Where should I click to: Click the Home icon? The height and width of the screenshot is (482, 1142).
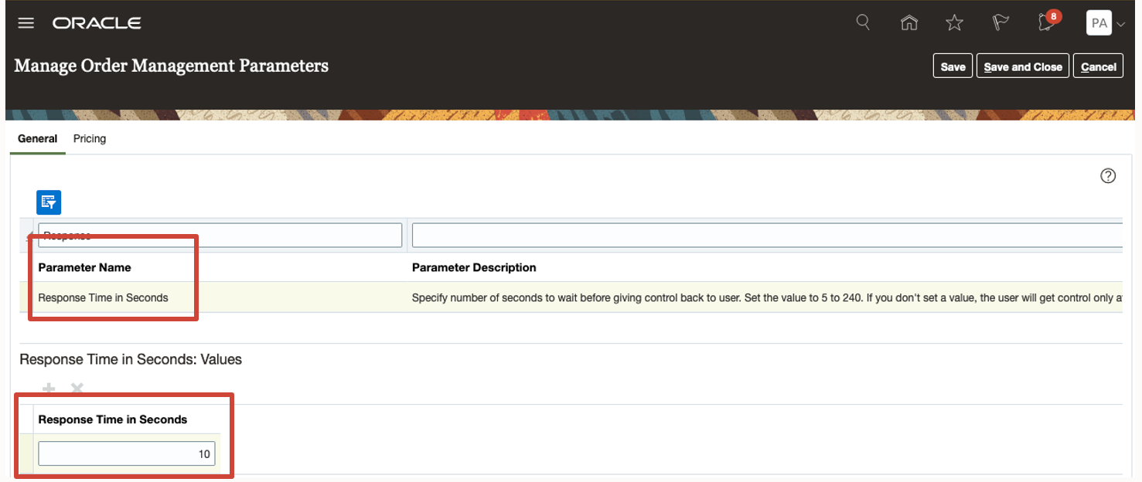click(908, 22)
